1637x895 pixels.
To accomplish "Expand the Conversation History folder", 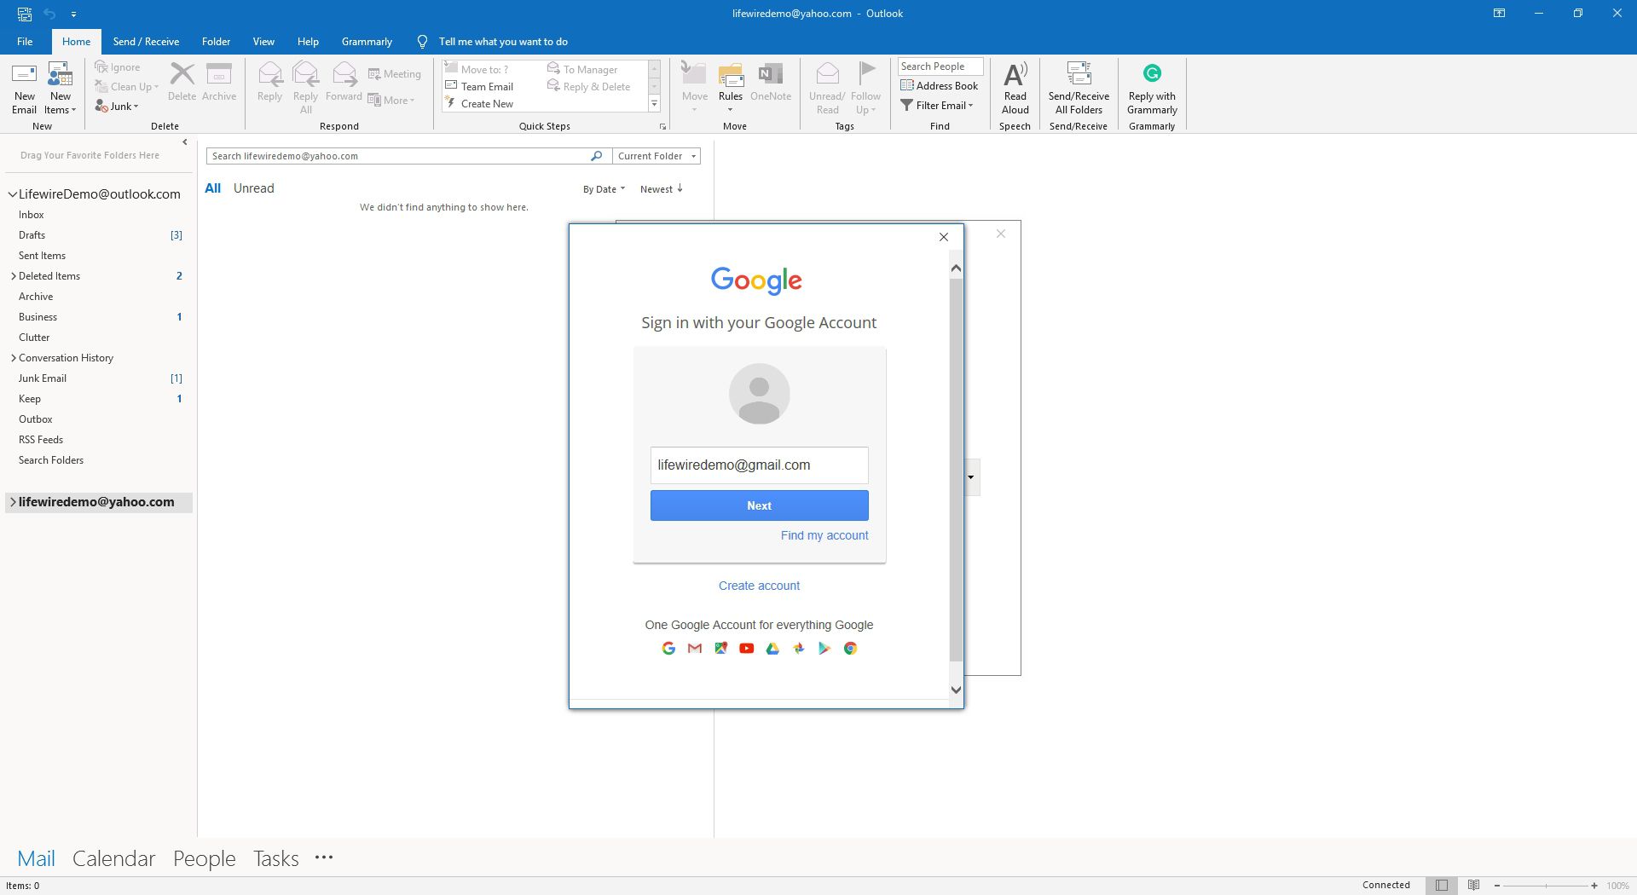I will click(13, 358).
